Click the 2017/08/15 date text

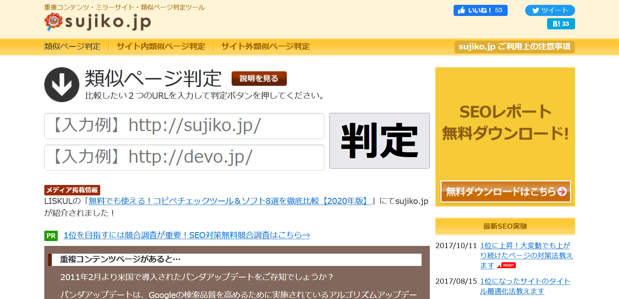click(x=456, y=281)
